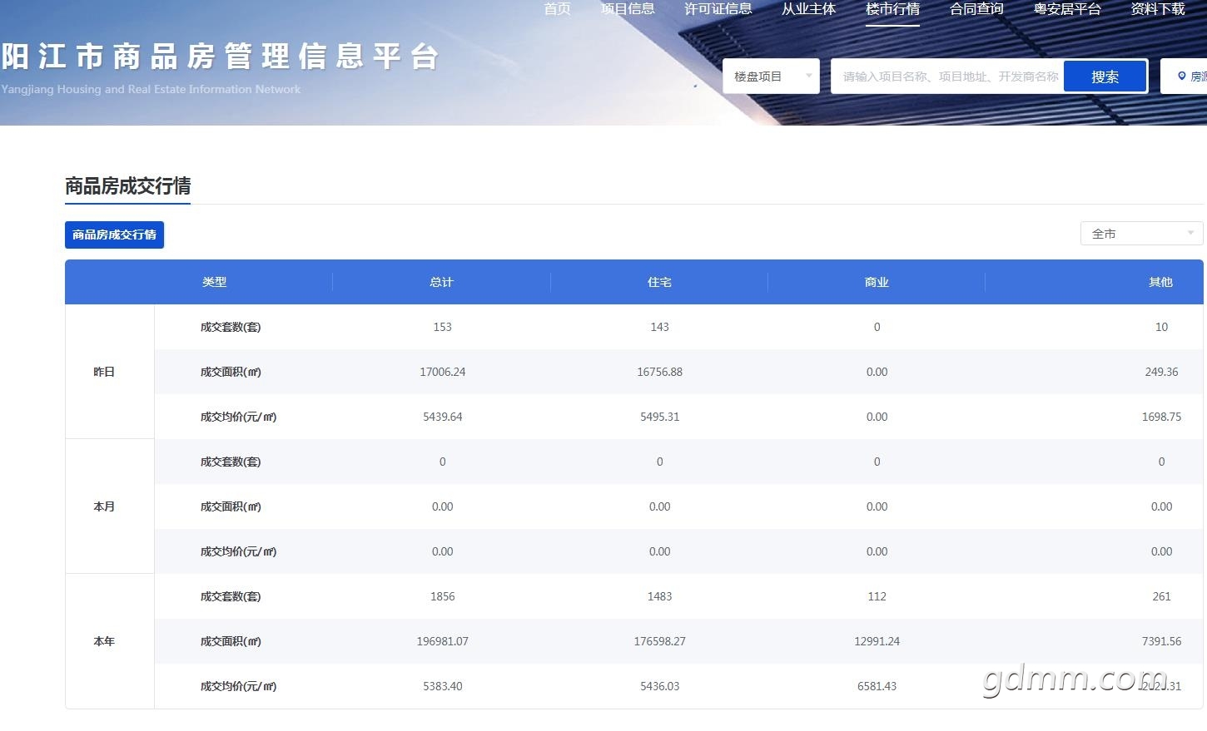The height and width of the screenshot is (731, 1207).
Task: Click the 住宅 column header
Action: click(659, 282)
